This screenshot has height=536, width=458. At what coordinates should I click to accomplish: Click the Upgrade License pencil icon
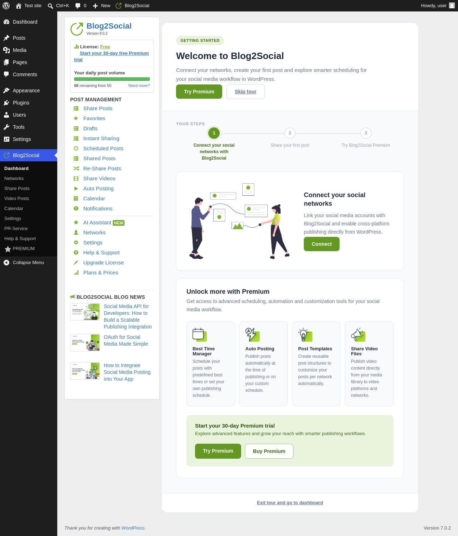point(76,263)
